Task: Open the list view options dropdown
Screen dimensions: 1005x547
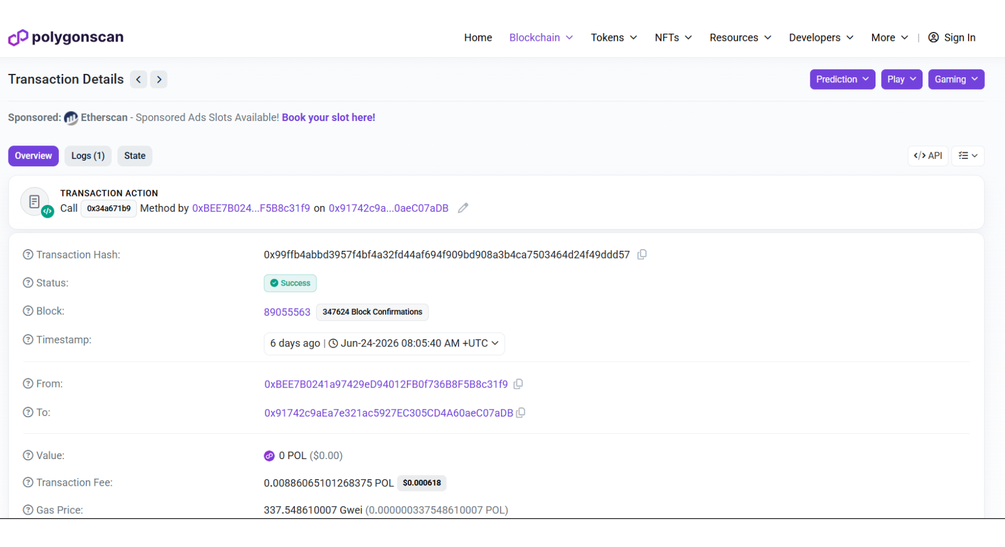Action: click(x=968, y=156)
